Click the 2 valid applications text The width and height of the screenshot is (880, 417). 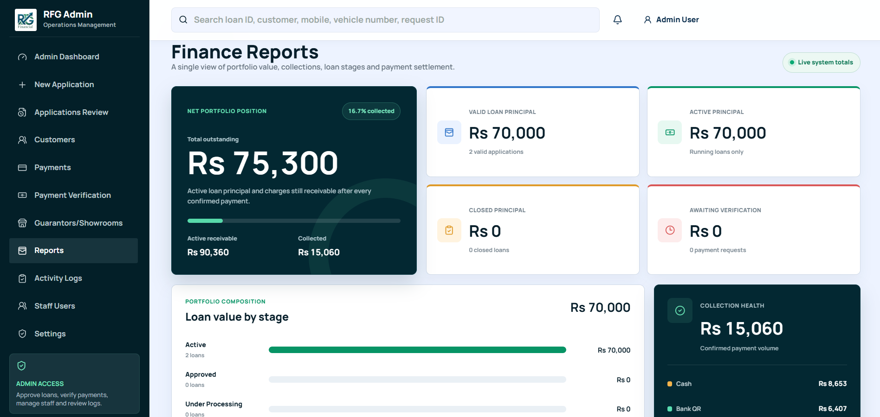click(x=496, y=152)
